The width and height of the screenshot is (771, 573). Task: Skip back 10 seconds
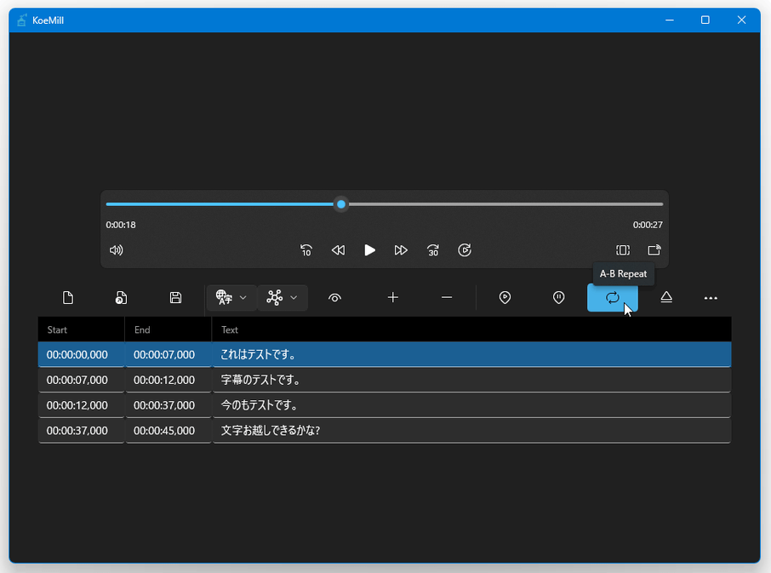pyautogui.click(x=306, y=250)
